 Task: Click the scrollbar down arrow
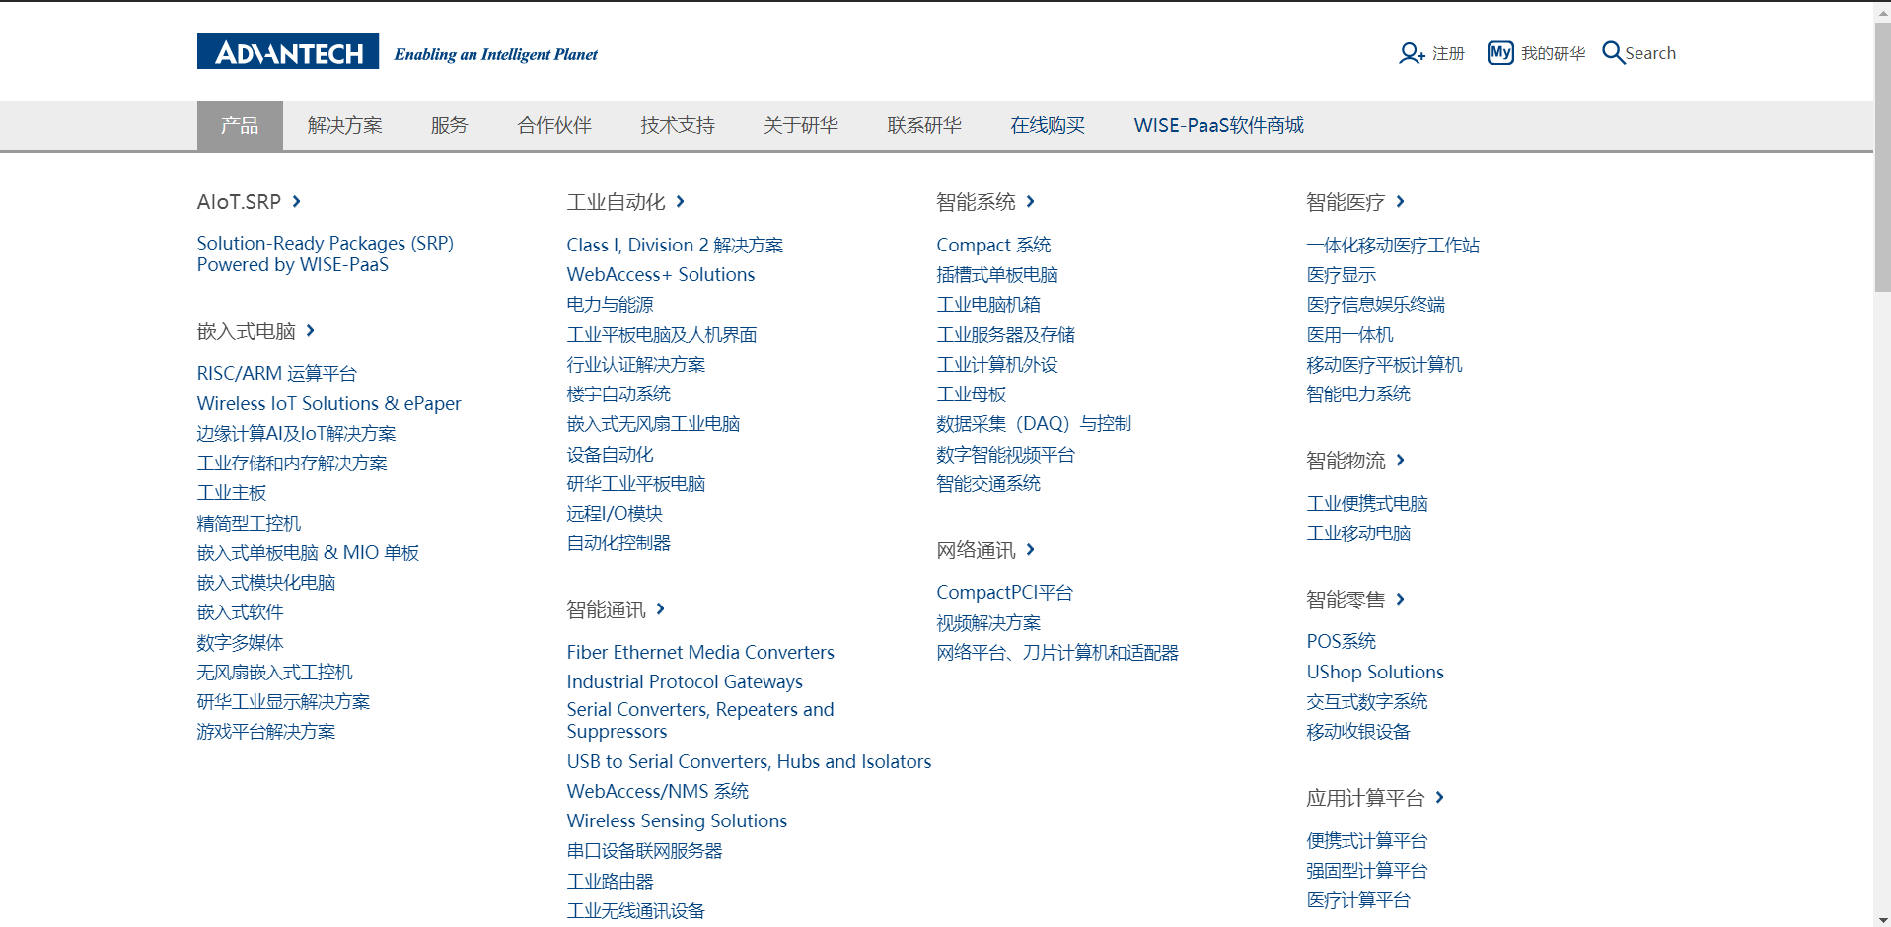click(x=1882, y=918)
